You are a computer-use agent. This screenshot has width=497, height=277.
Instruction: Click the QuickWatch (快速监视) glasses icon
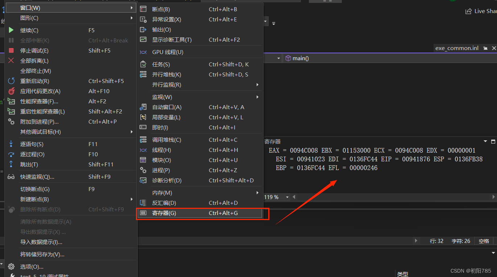11,177
